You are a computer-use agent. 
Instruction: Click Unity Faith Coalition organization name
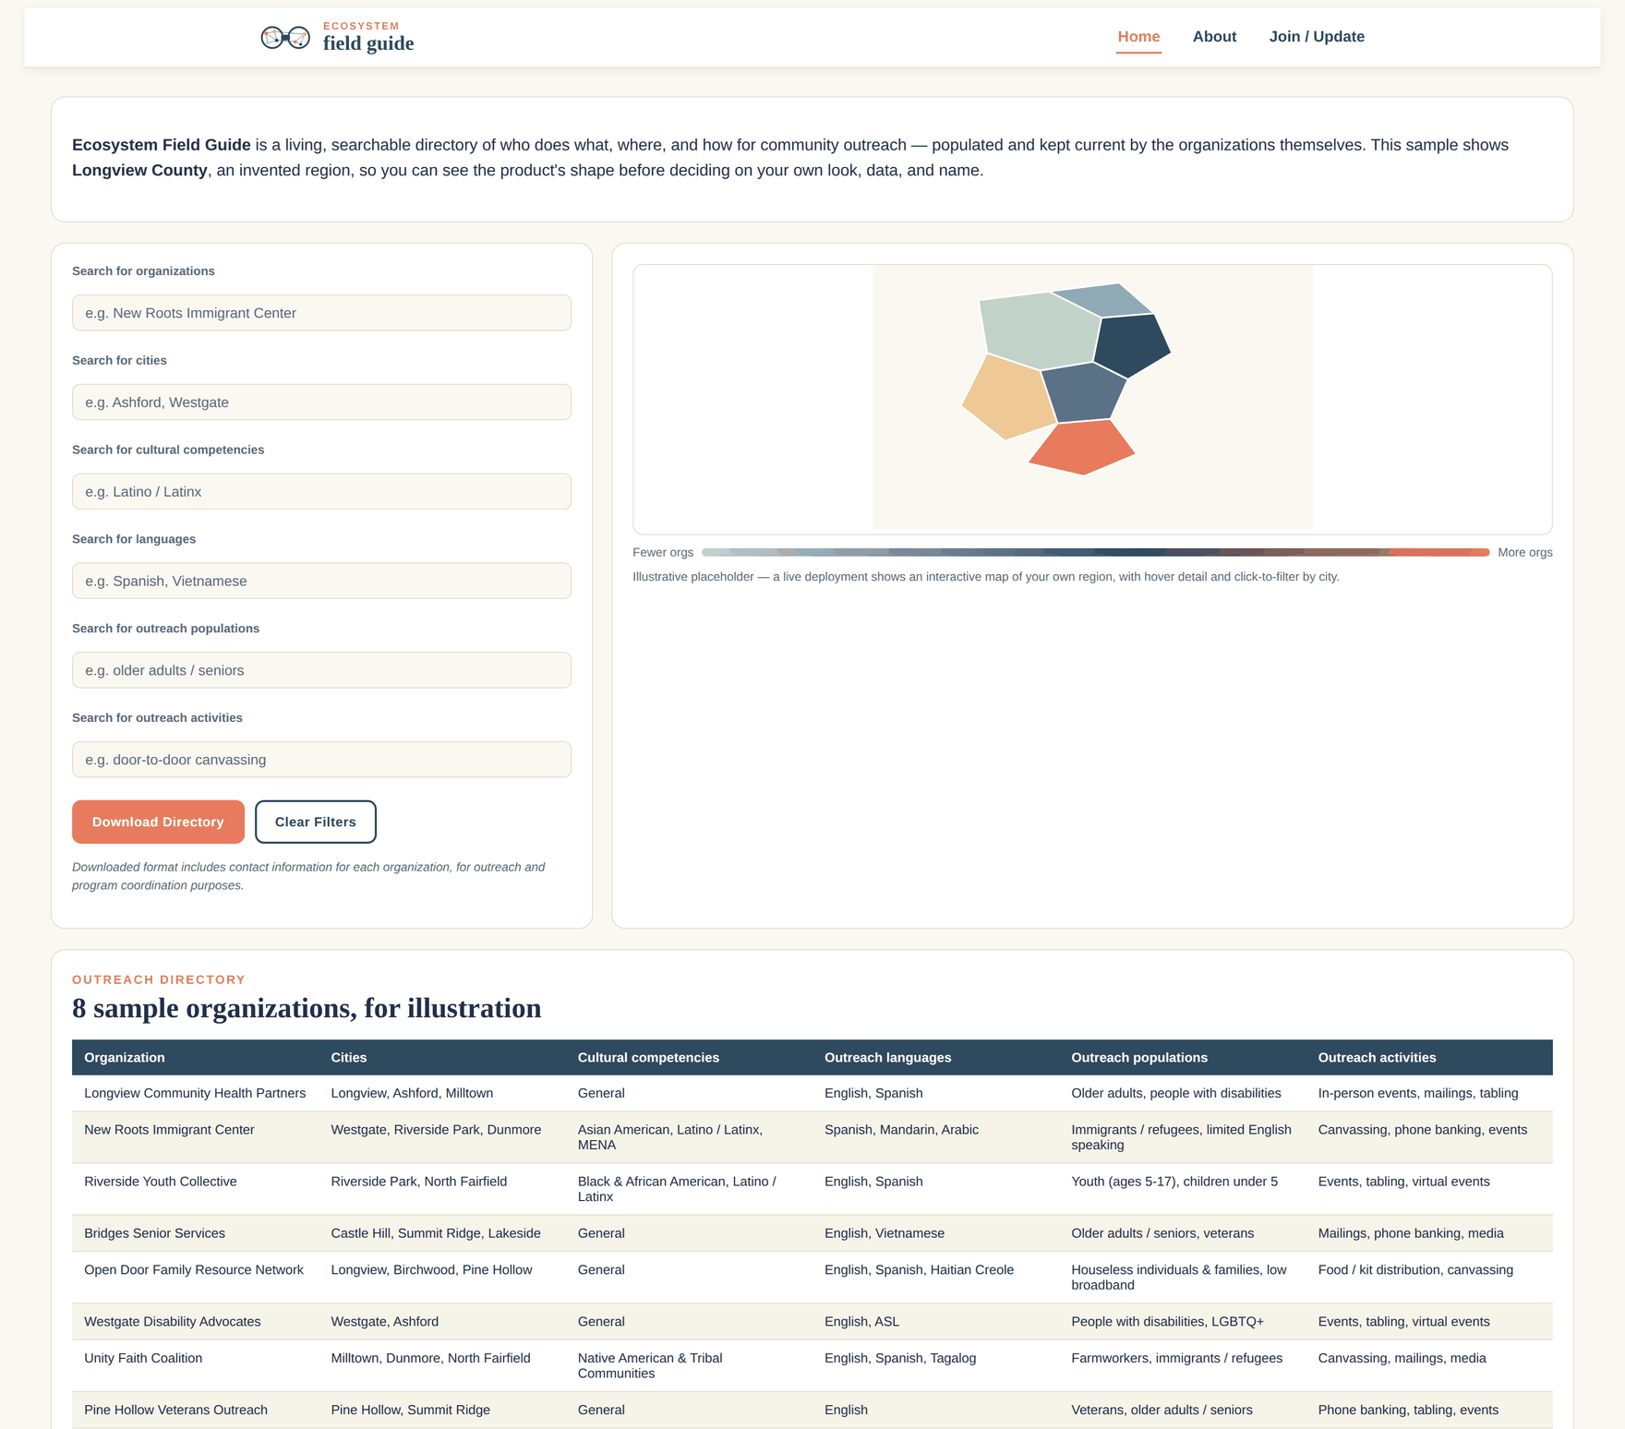coord(143,1359)
